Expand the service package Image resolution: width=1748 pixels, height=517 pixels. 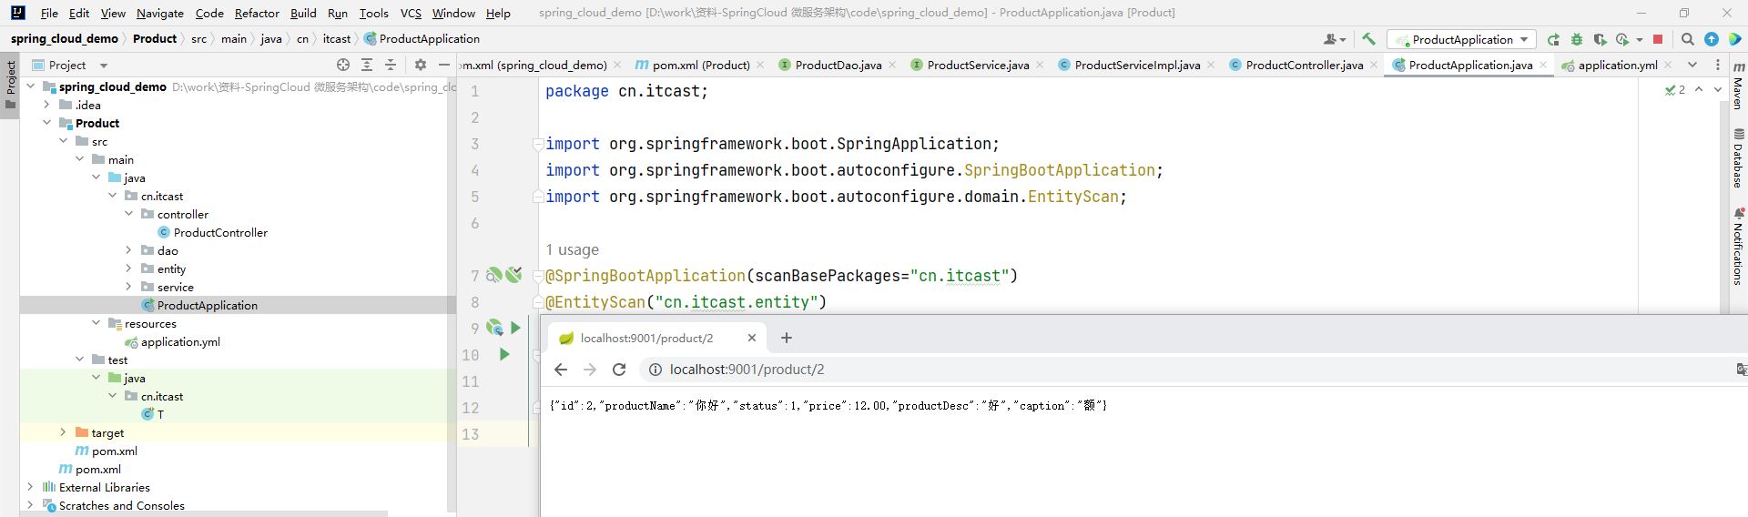point(129,287)
